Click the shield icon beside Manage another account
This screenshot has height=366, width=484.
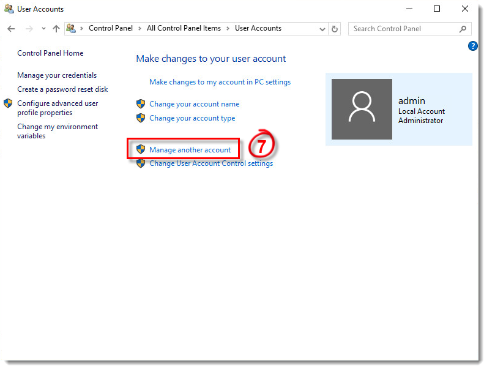pyautogui.click(x=141, y=149)
